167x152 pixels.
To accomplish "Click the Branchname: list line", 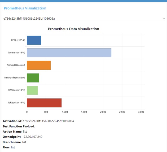I will 14,142.
